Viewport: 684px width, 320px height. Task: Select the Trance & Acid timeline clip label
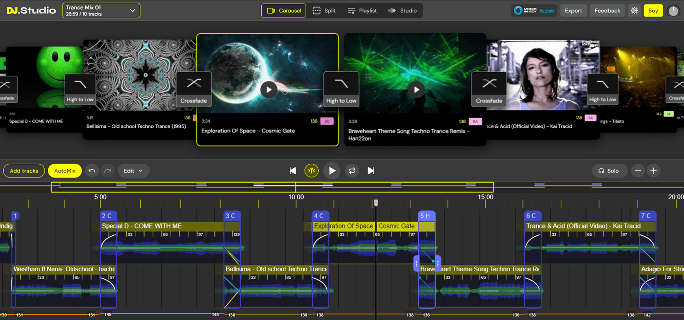click(583, 226)
